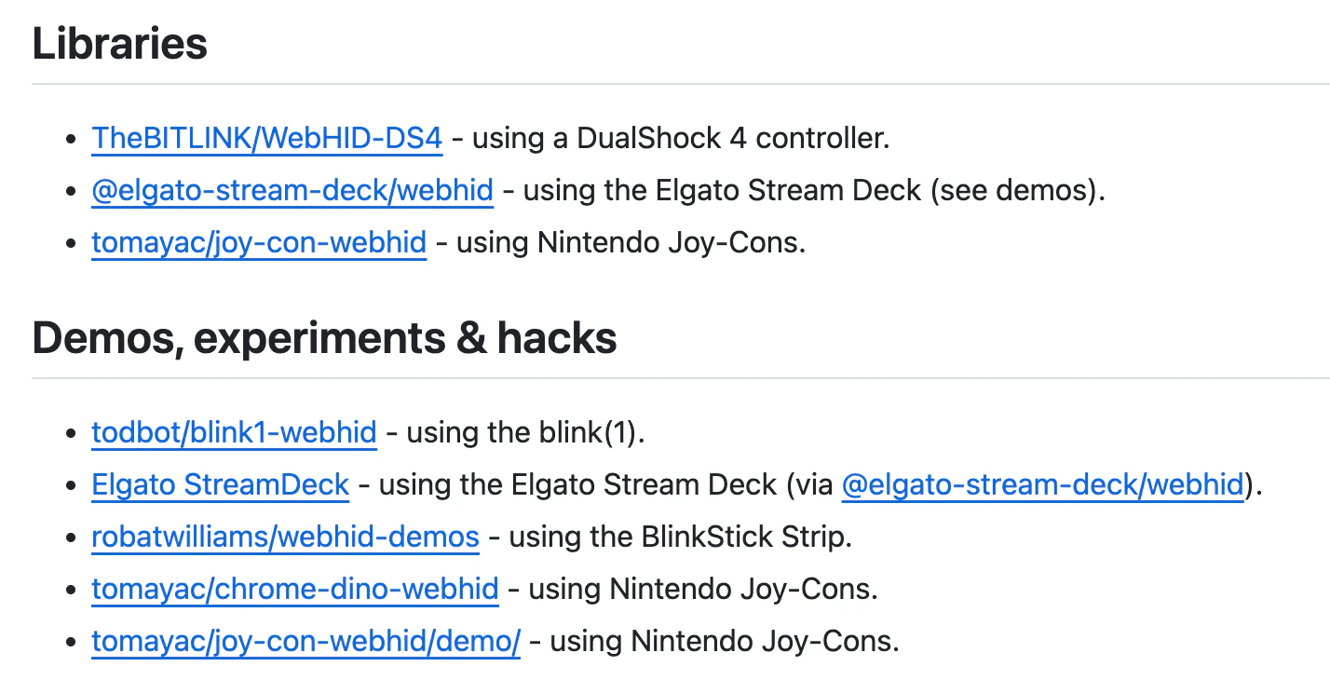The width and height of the screenshot is (1330, 680).
Task: Click the Libraries heading
Action: click(x=120, y=44)
